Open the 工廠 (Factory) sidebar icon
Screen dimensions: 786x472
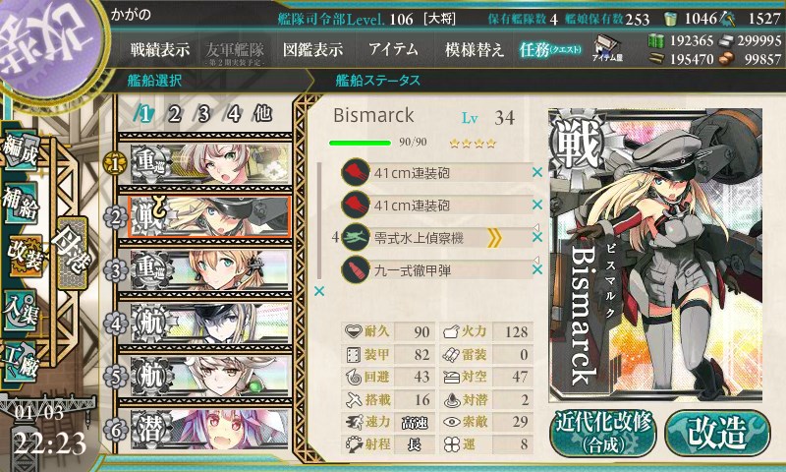21,362
